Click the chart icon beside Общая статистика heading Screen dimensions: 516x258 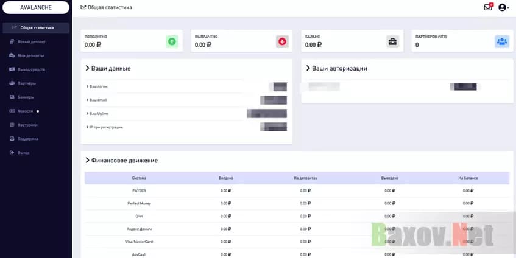point(83,7)
